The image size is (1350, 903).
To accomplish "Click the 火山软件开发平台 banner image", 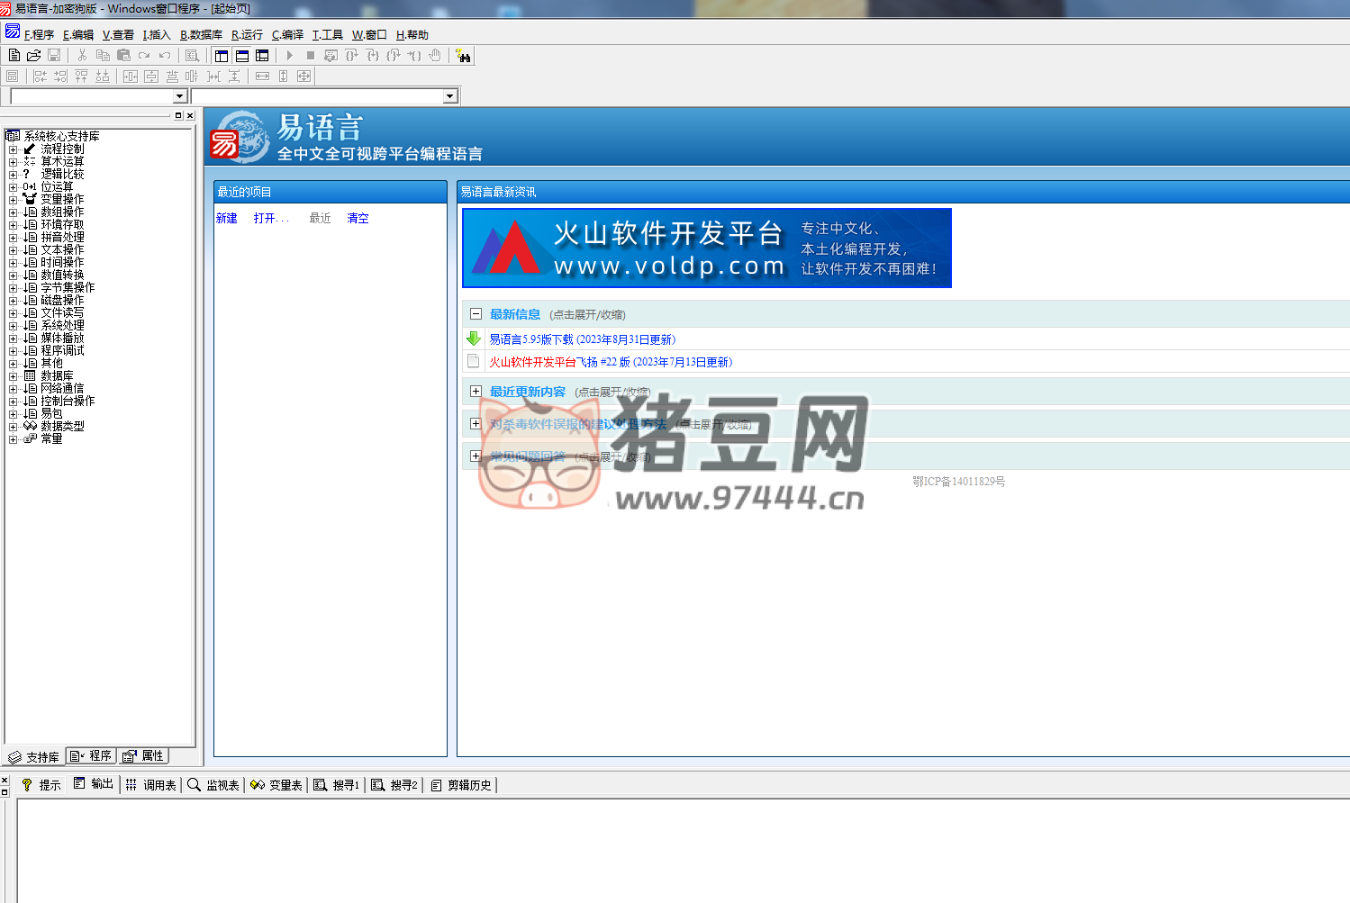I will [x=707, y=248].
